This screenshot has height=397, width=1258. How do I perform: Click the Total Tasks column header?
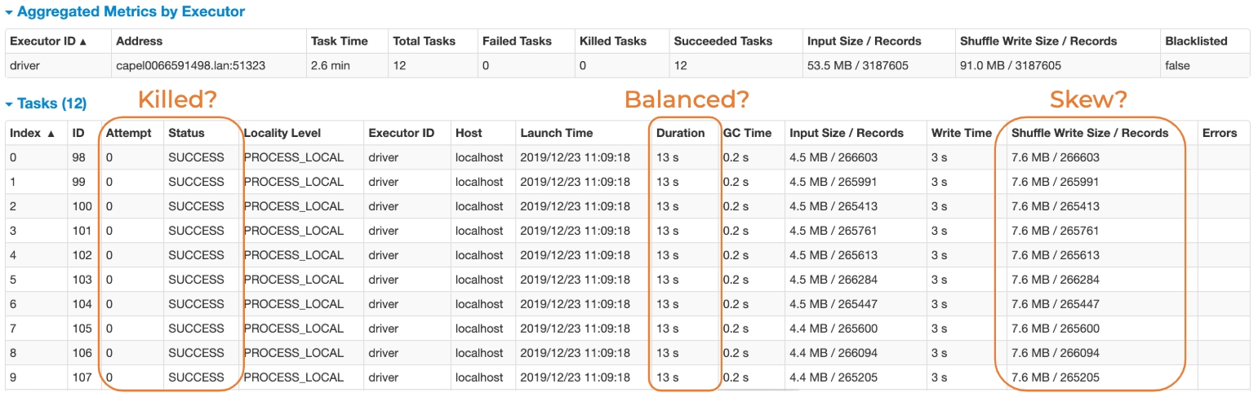point(424,41)
